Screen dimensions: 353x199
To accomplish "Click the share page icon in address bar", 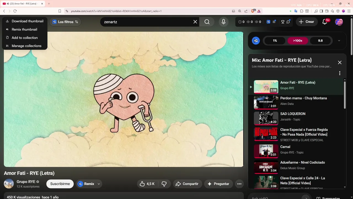I will tap(246, 11).
